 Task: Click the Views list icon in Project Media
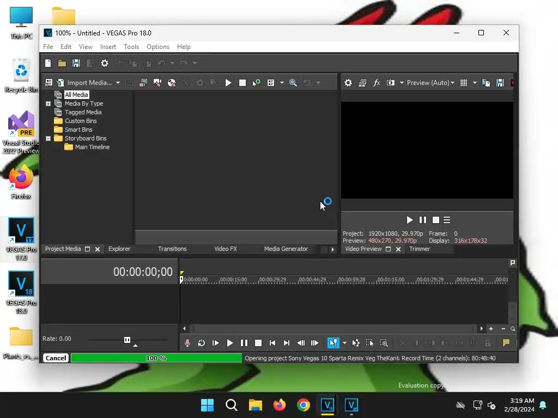click(271, 83)
